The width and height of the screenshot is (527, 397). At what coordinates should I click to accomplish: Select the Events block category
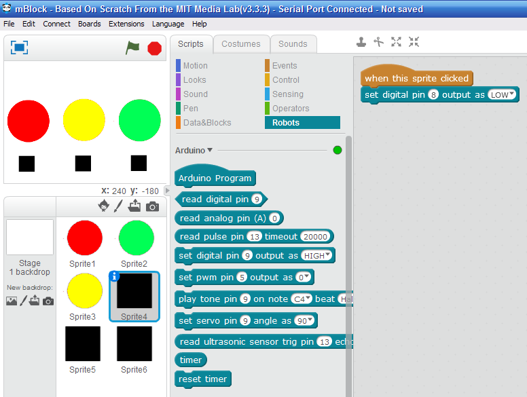point(281,66)
